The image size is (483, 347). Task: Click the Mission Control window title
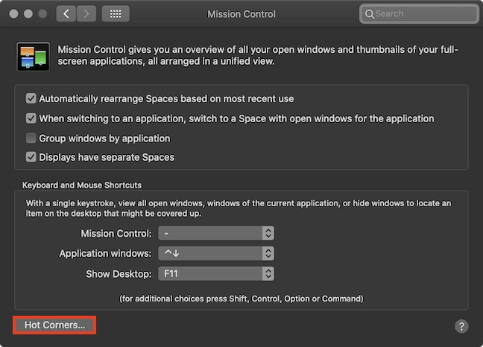(x=241, y=14)
